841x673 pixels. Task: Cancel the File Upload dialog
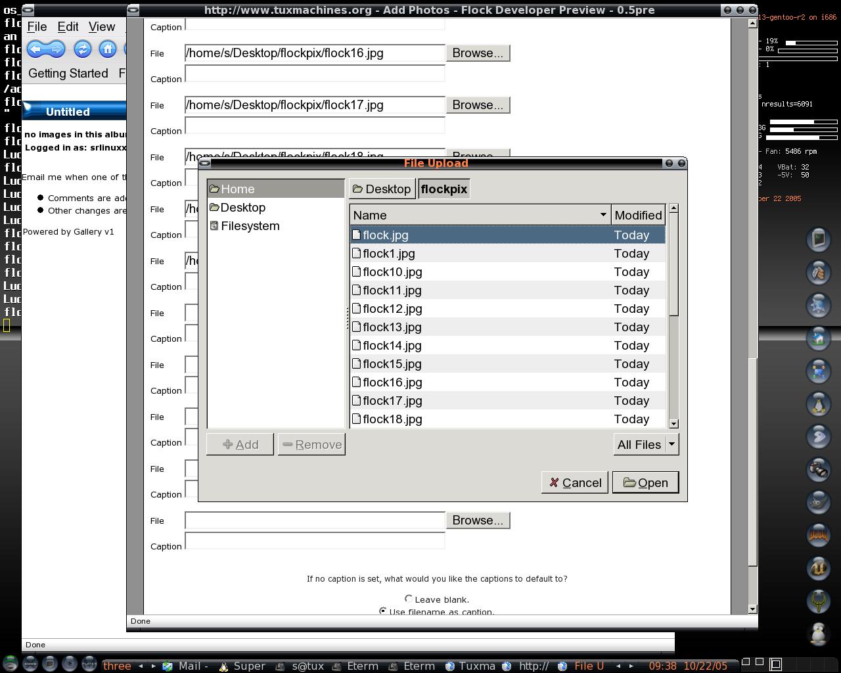click(x=575, y=482)
